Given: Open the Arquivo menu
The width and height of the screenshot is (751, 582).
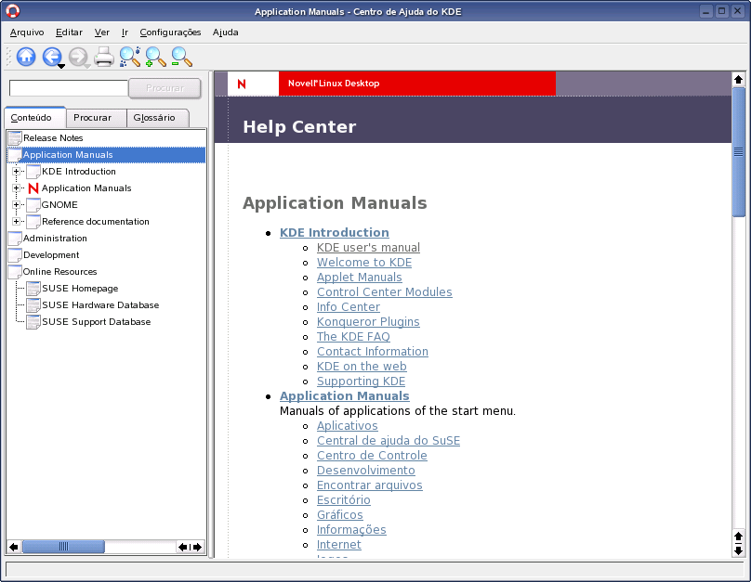Looking at the screenshot, I should (27, 32).
